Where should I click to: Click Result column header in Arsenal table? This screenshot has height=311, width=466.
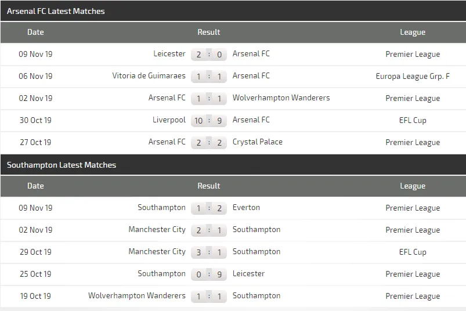click(209, 32)
